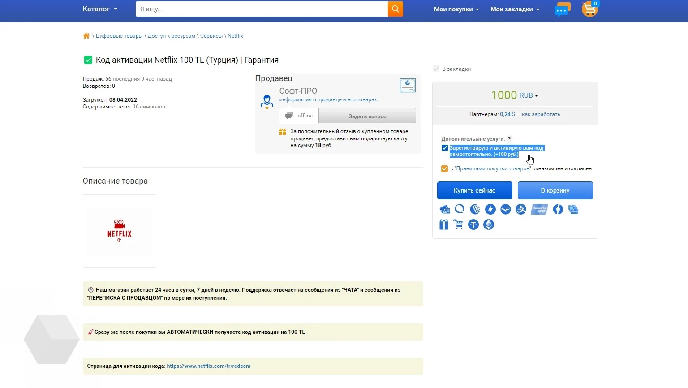Screen dimensions: 688x388
Task: Select shopping cart payment method icon
Action: (x=458, y=224)
